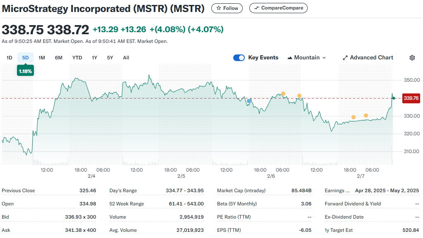423x238 pixels.
Task: Click the 2/5 date axis label
Action: click(x=181, y=176)
